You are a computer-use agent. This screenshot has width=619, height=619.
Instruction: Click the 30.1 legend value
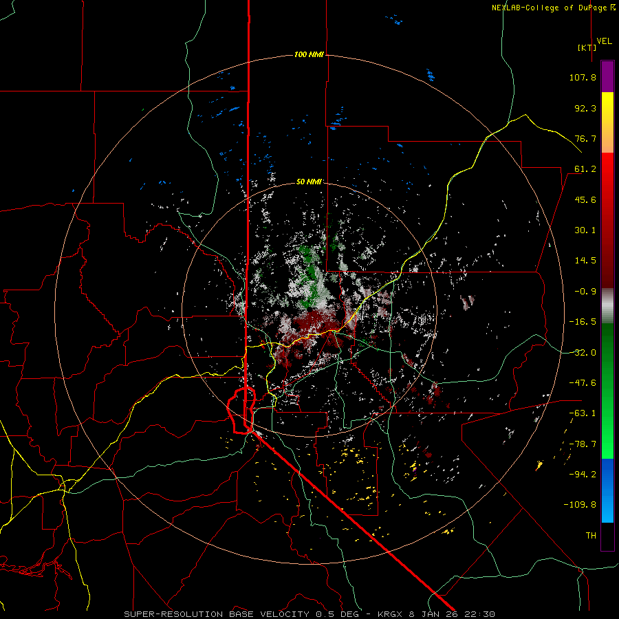585,230
